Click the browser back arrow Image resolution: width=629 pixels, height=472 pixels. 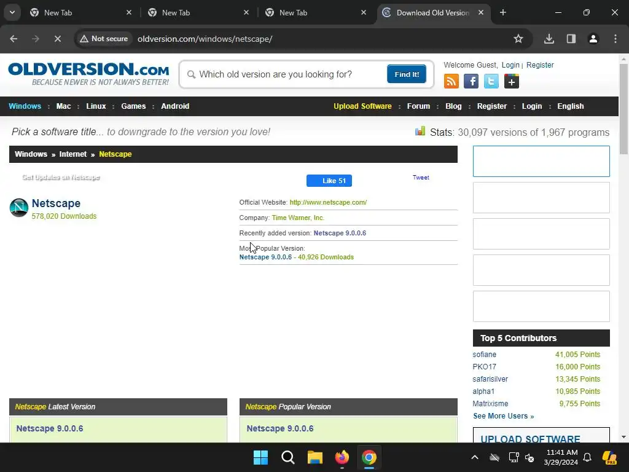(14, 39)
